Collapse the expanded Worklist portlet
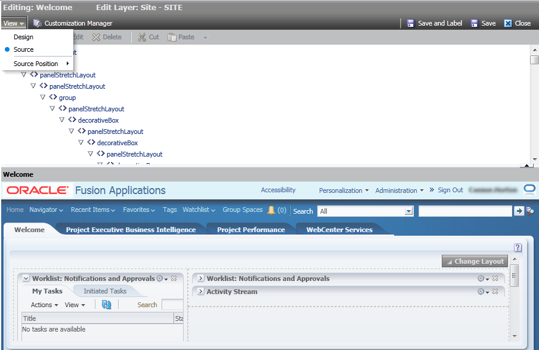This screenshot has width=539, height=350. 26,279
